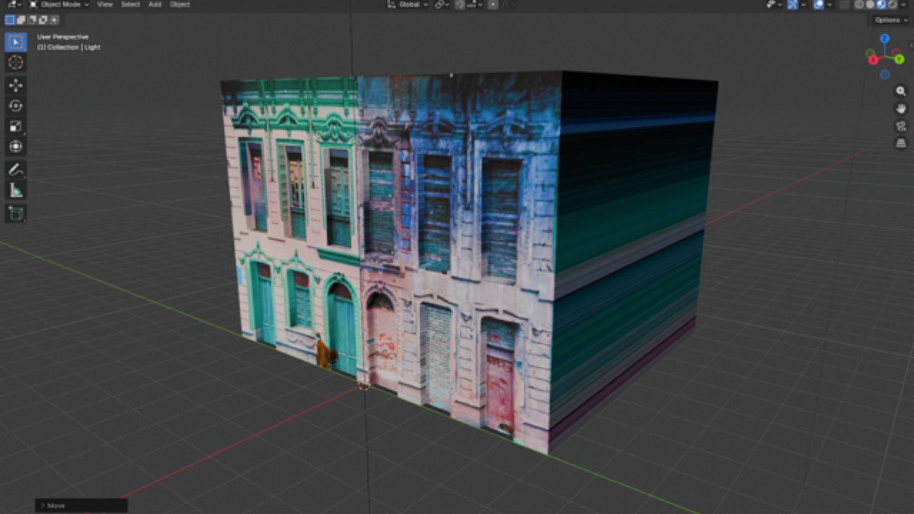This screenshot has height=514, width=914.
Task: Switch to rendered shading
Action: [892, 5]
